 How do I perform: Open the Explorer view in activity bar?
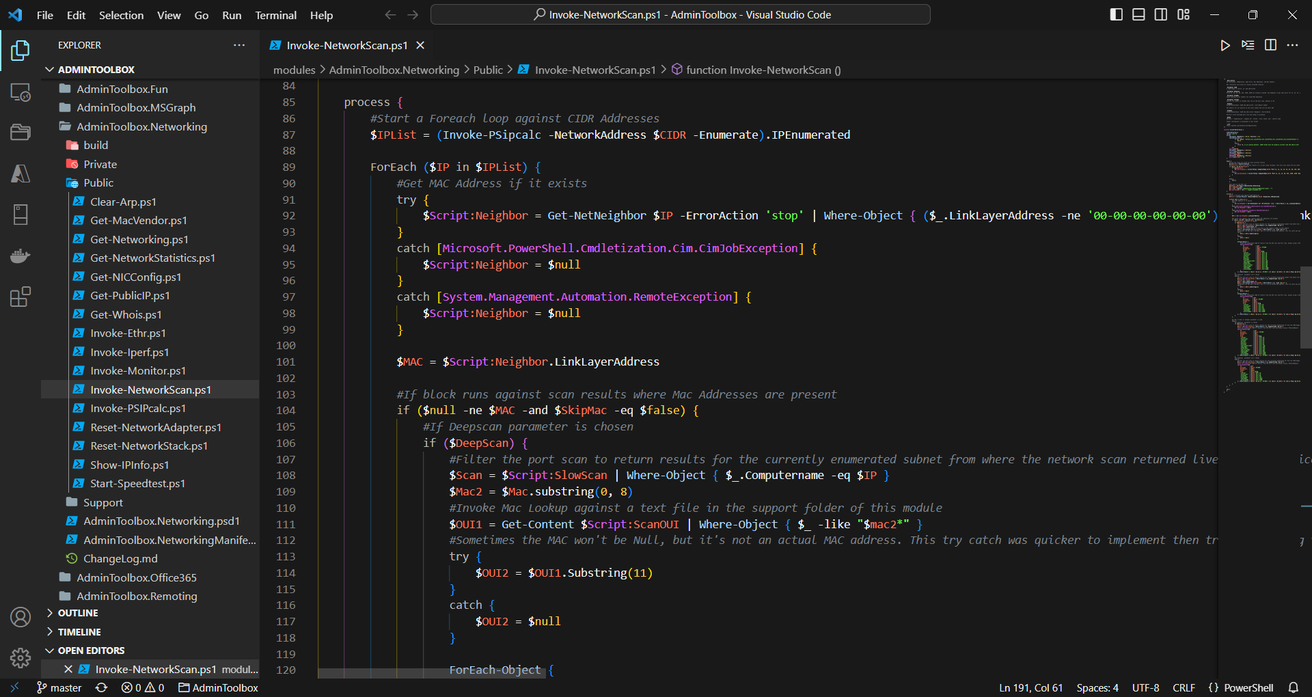pyautogui.click(x=20, y=50)
